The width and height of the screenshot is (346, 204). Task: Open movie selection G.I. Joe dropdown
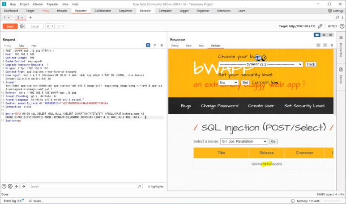244,141
